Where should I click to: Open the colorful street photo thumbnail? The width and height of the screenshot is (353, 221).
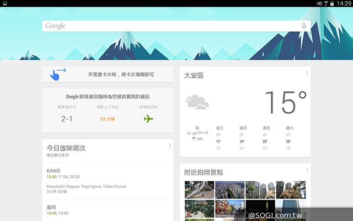(230, 209)
